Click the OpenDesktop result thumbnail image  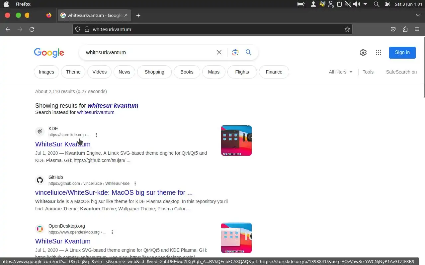coord(236,238)
